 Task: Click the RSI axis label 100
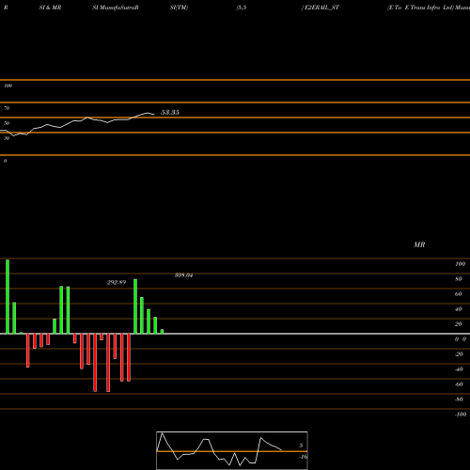pyautogui.click(x=8, y=86)
